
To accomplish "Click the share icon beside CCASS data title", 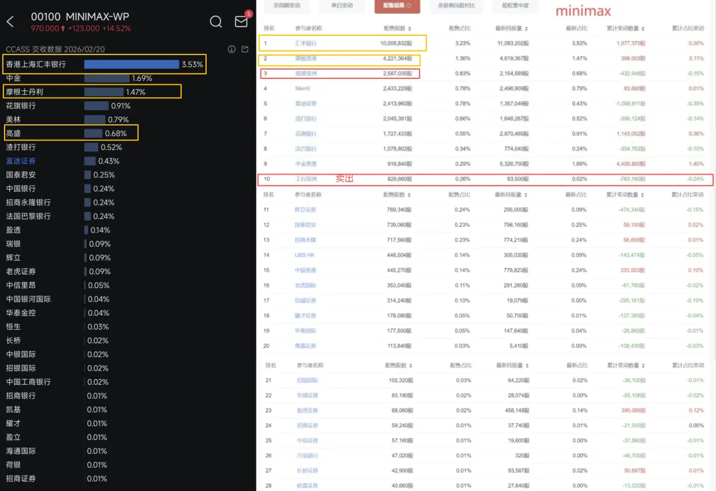I will point(245,49).
